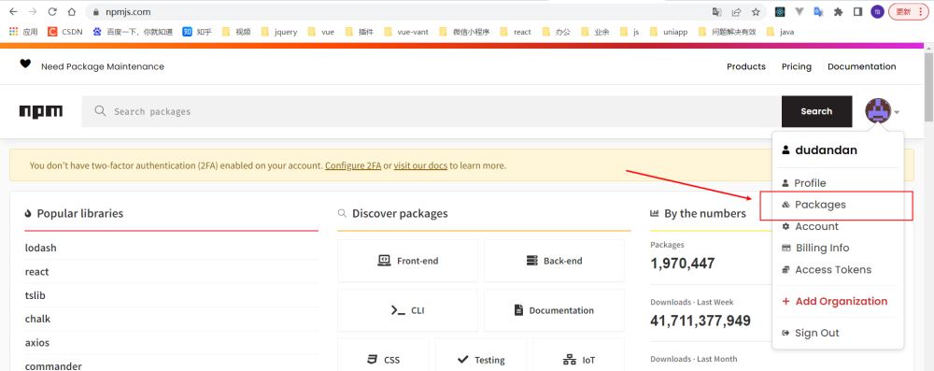Screen dimensions: 934x371
Task: Go back using the browser back arrow
Action: (x=13, y=11)
